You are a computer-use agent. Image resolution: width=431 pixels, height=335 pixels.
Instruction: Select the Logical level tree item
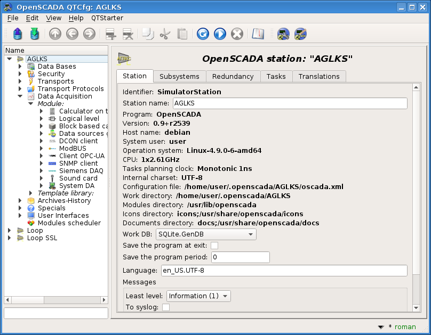coord(79,119)
